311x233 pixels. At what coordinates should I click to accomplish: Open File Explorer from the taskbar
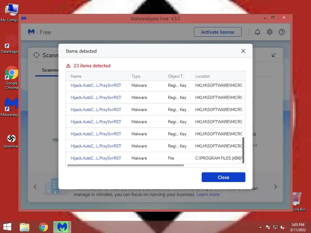click(25, 227)
